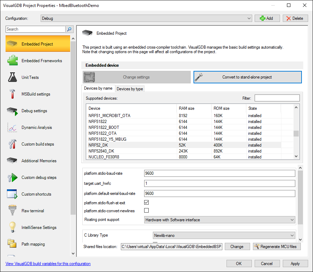
Task: Click the Cancel button
Action: pos(267,263)
